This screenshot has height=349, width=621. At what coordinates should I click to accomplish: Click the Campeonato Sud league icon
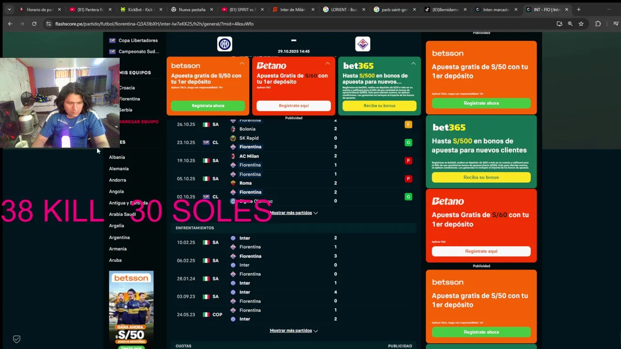click(112, 51)
